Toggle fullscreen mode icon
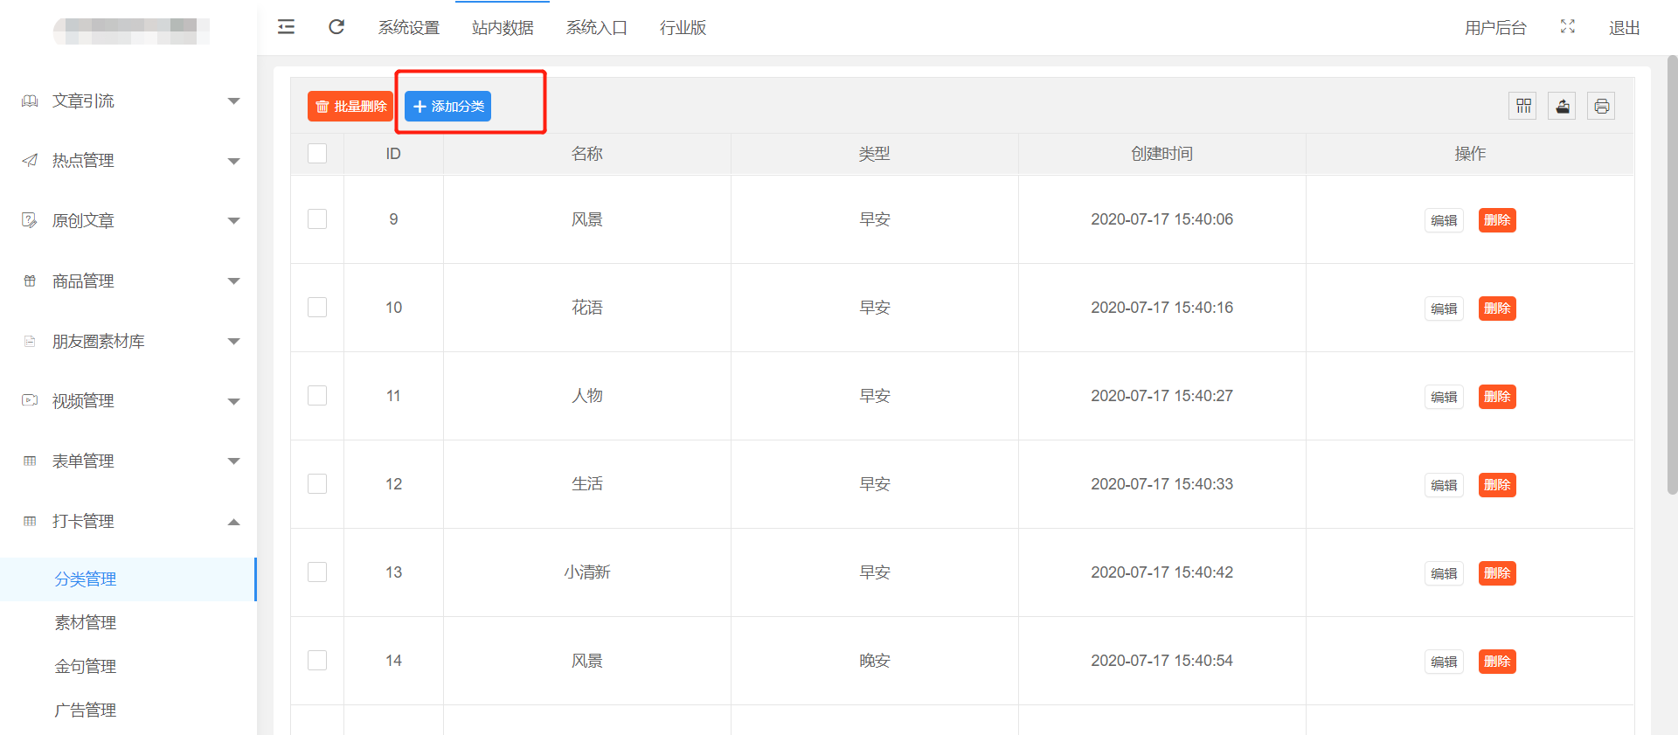The height and width of the screenshot is (735, 1678). pos(1568,27)
